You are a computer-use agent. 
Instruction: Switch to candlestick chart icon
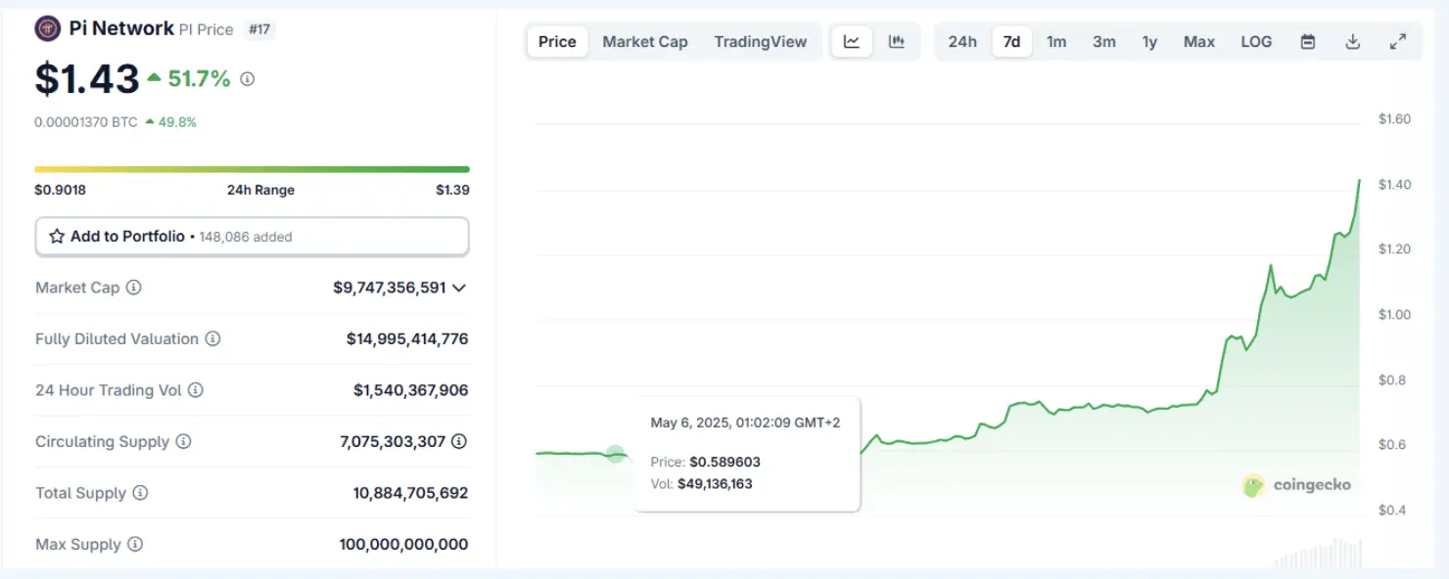point(896,41)
